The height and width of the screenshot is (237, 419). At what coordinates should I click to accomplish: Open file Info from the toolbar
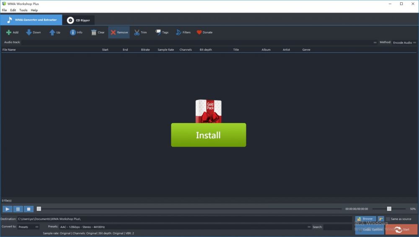(76, 32)
